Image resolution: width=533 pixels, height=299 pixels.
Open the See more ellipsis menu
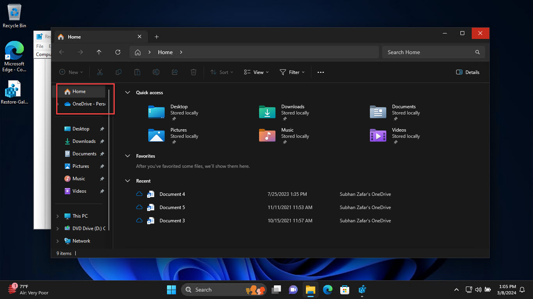pyautogui.click(x=321, y=72)
